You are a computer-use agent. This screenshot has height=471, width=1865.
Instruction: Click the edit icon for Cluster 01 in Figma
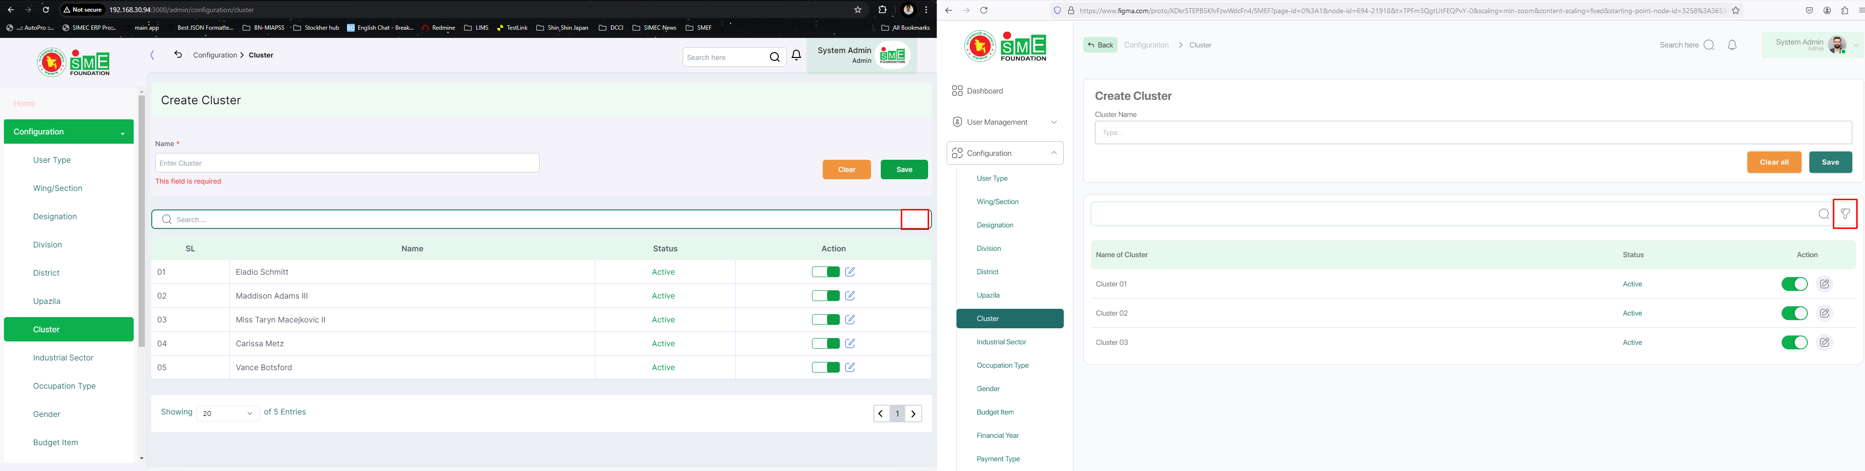point(1824,284)
